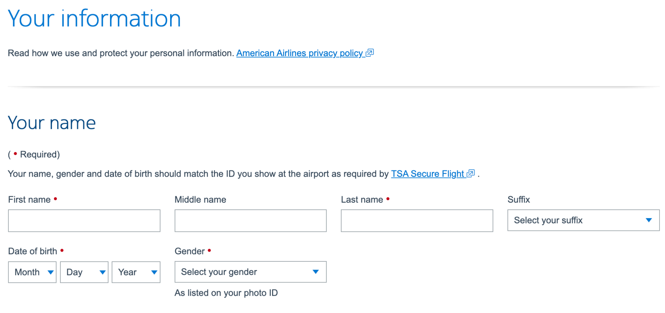Click the Suffix dropdown arrow
Image resolution: width=665 pixels, height=313 pixels.
(648, 220)
